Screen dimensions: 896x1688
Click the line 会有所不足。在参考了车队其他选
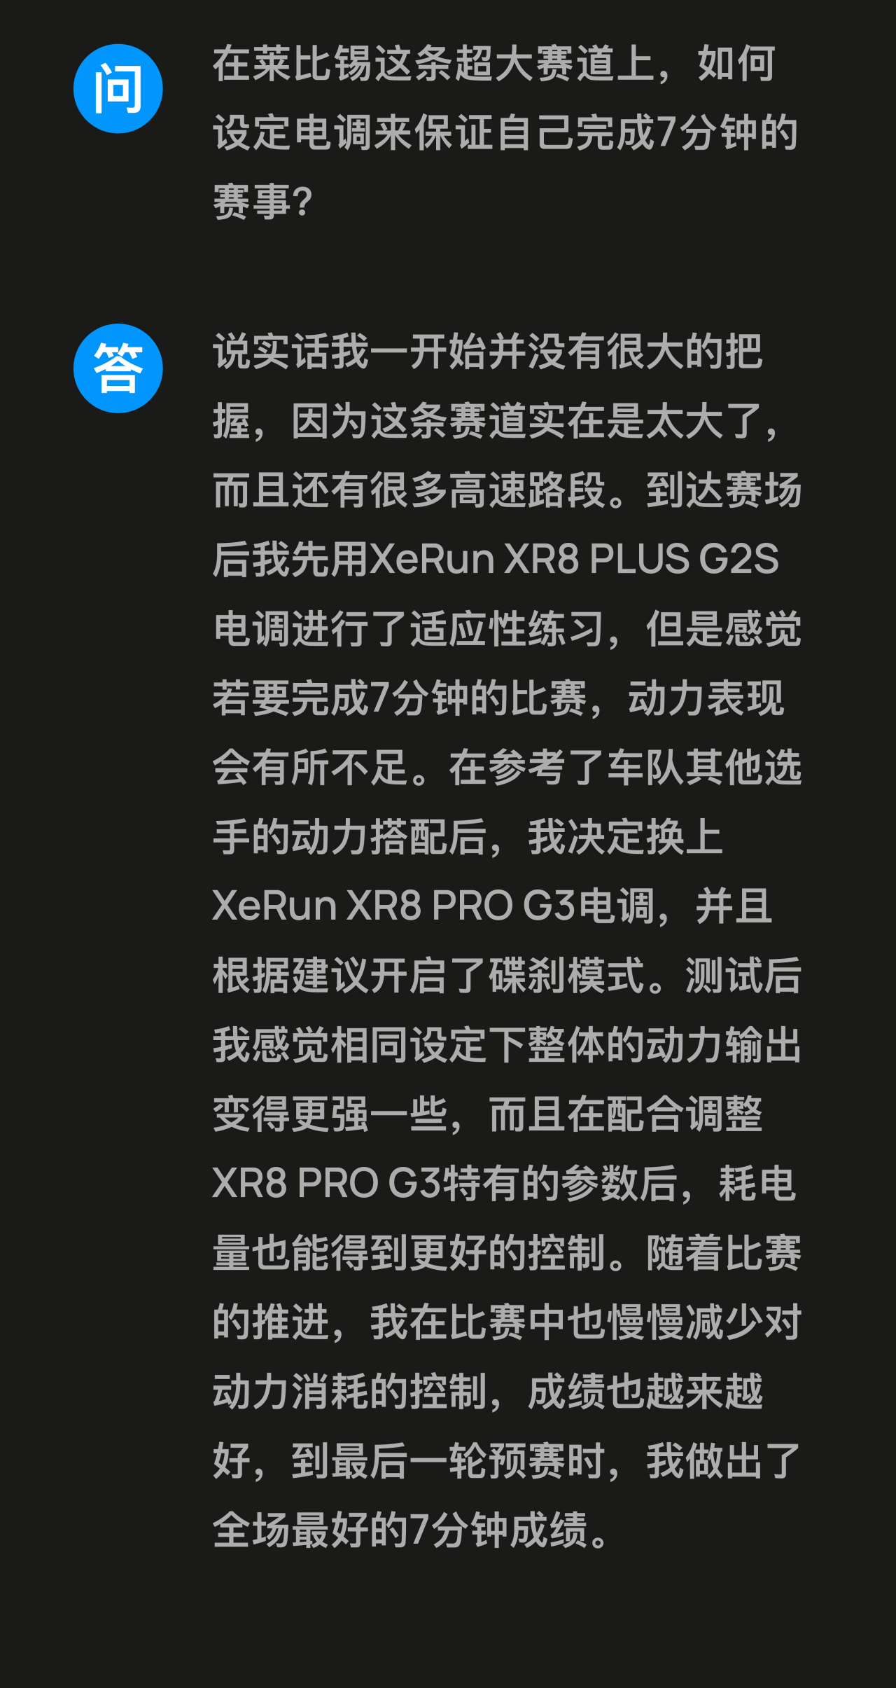point(507,767)
